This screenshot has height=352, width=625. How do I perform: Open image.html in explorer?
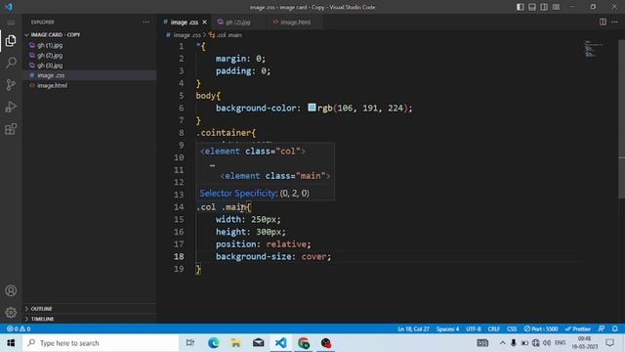click(52, 85)
